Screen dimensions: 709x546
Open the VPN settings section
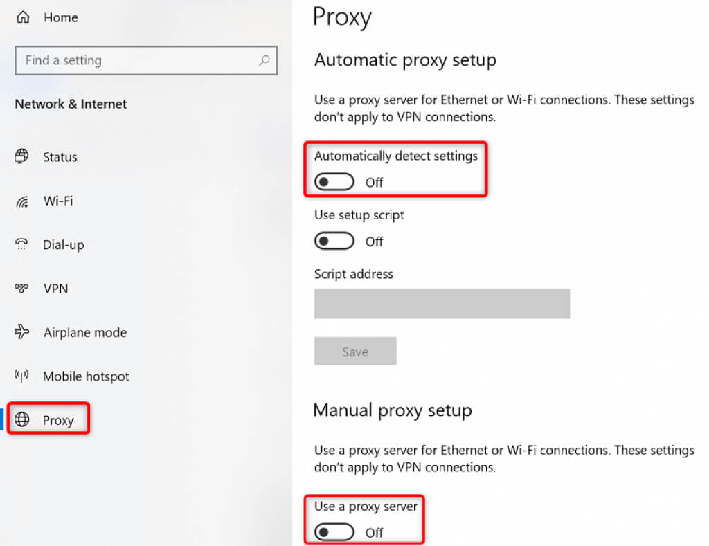tap(55, 289)
